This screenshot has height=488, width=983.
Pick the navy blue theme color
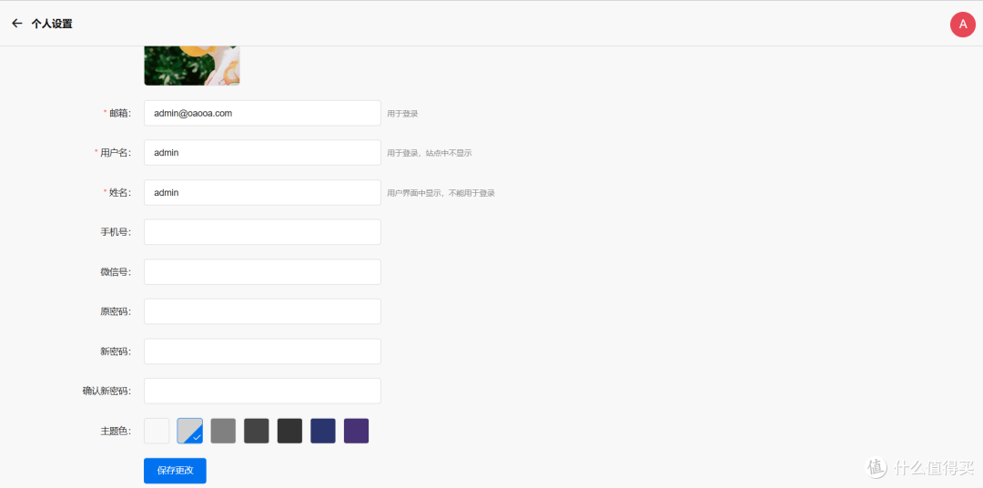(323, 431)
